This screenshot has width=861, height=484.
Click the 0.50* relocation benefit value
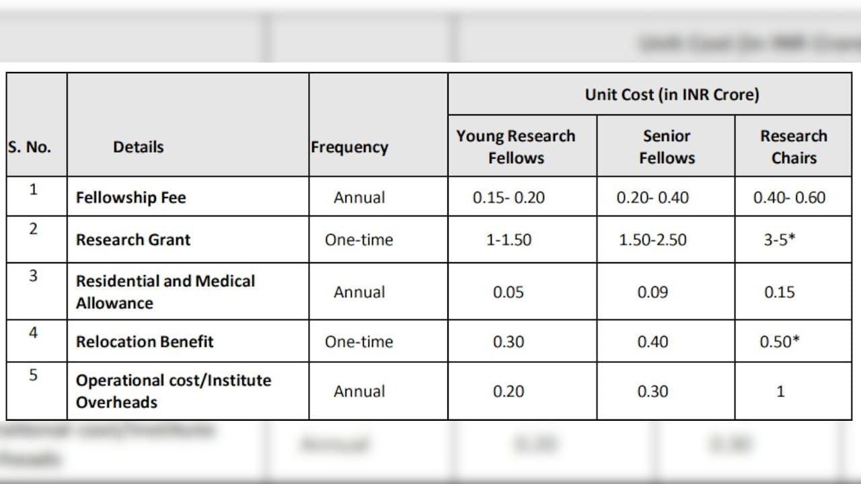[x=780, y=341]
